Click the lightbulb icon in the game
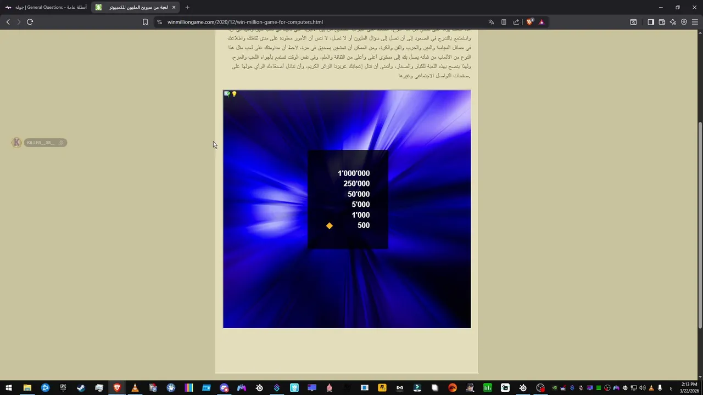The width and height of the screenshot is (703, 395). point(234,94)
